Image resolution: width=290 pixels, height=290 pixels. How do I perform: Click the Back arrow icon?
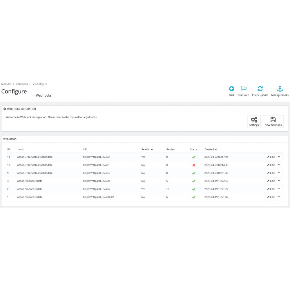[231, 89]
